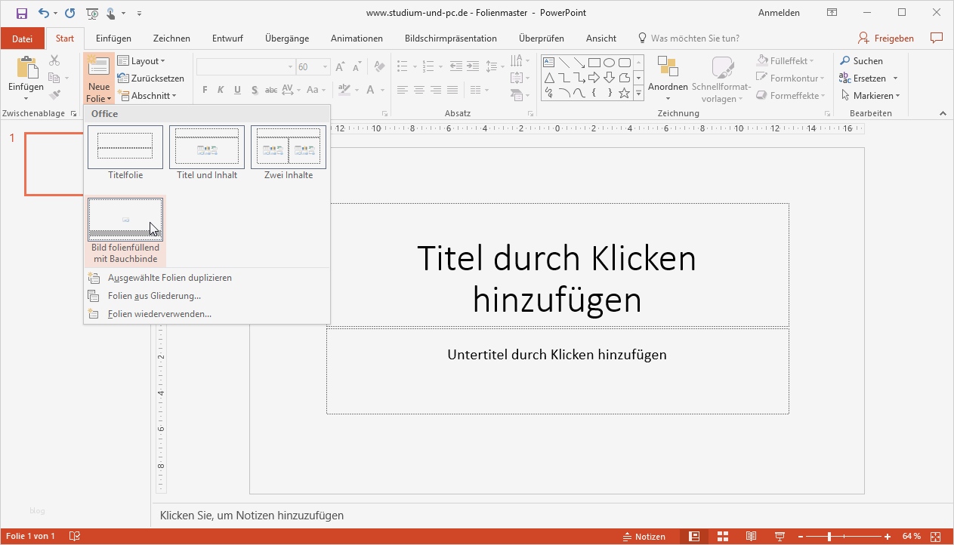The height and width of the screenshot is (545, 954).
Task: Select the Bildschirmpräsentation tab
Action: click(451, 38)
